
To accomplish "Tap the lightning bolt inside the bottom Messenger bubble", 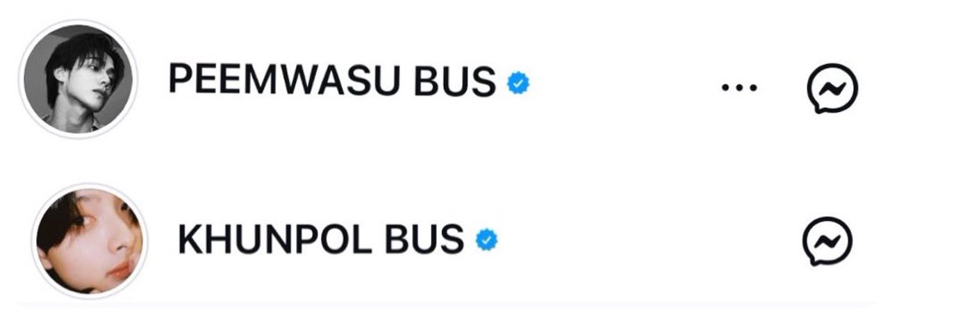I will click(x=827, y=240).
